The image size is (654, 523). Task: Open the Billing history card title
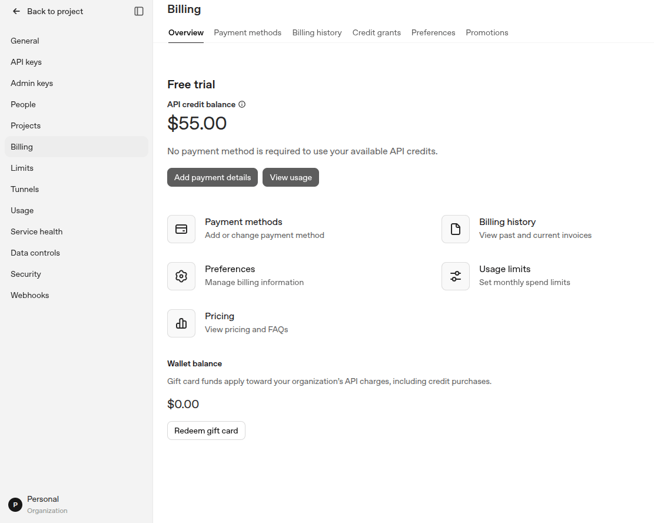(507, 222)
